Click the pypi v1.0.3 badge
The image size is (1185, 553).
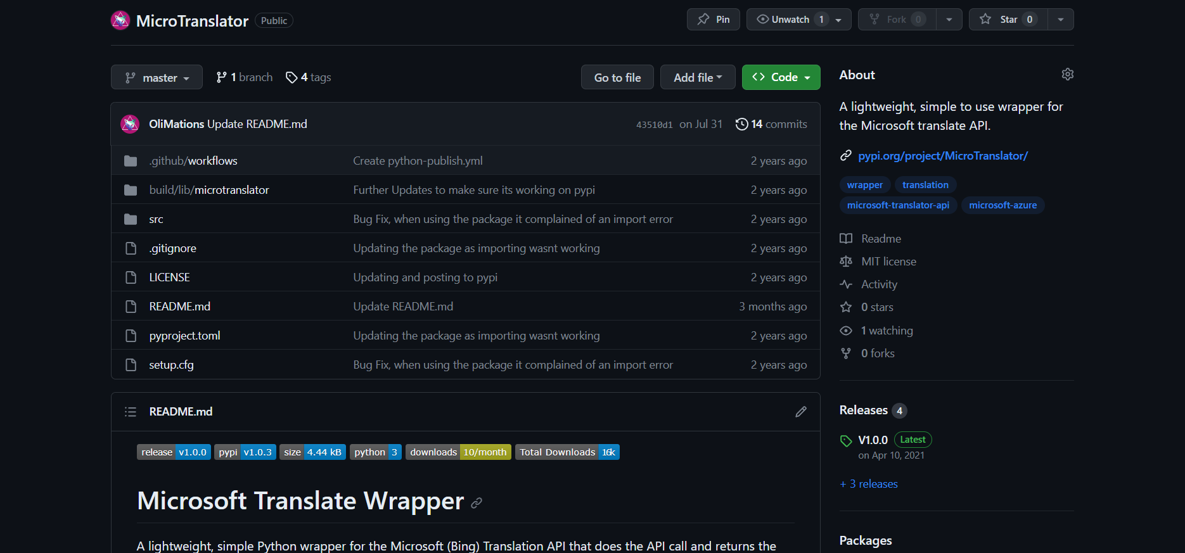[x=245, y=452]
